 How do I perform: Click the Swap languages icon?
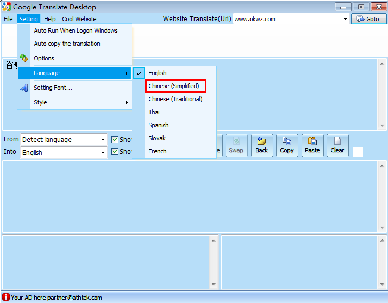point(236,141)
